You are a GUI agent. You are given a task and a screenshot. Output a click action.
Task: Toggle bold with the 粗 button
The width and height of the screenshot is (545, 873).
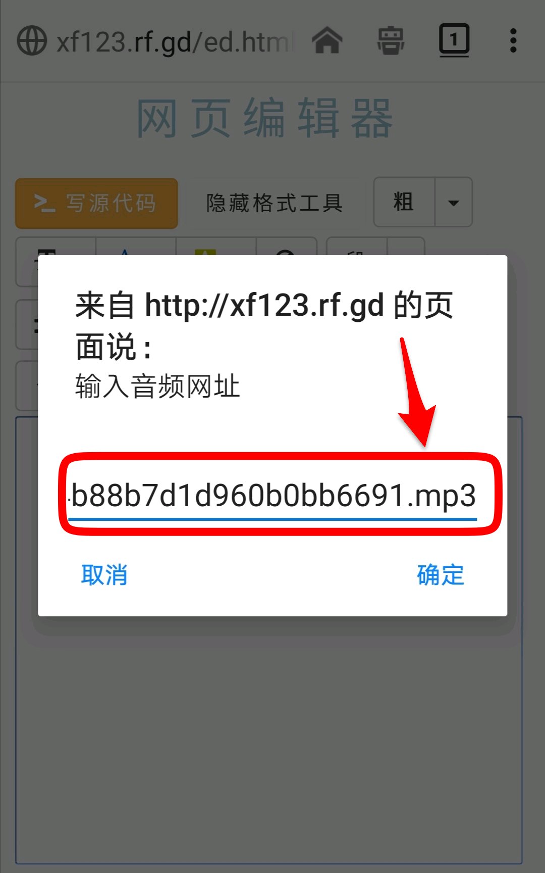[404, 202]
